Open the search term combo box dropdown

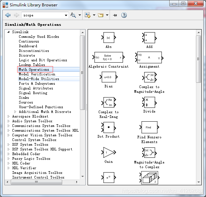pyautogui.click(x=66, y=15)
